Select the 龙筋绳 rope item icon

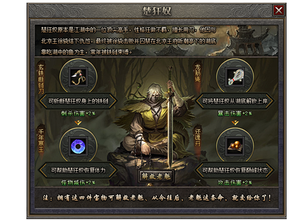pyautogui.click(x=235, y=77)
